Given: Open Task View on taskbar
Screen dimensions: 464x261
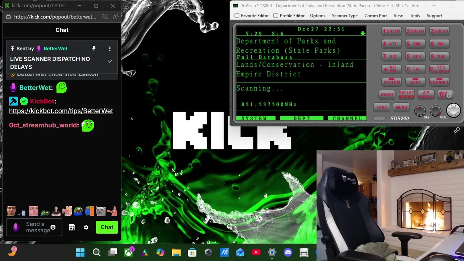Looking at the screenshot, I should [x=113, y=252].
